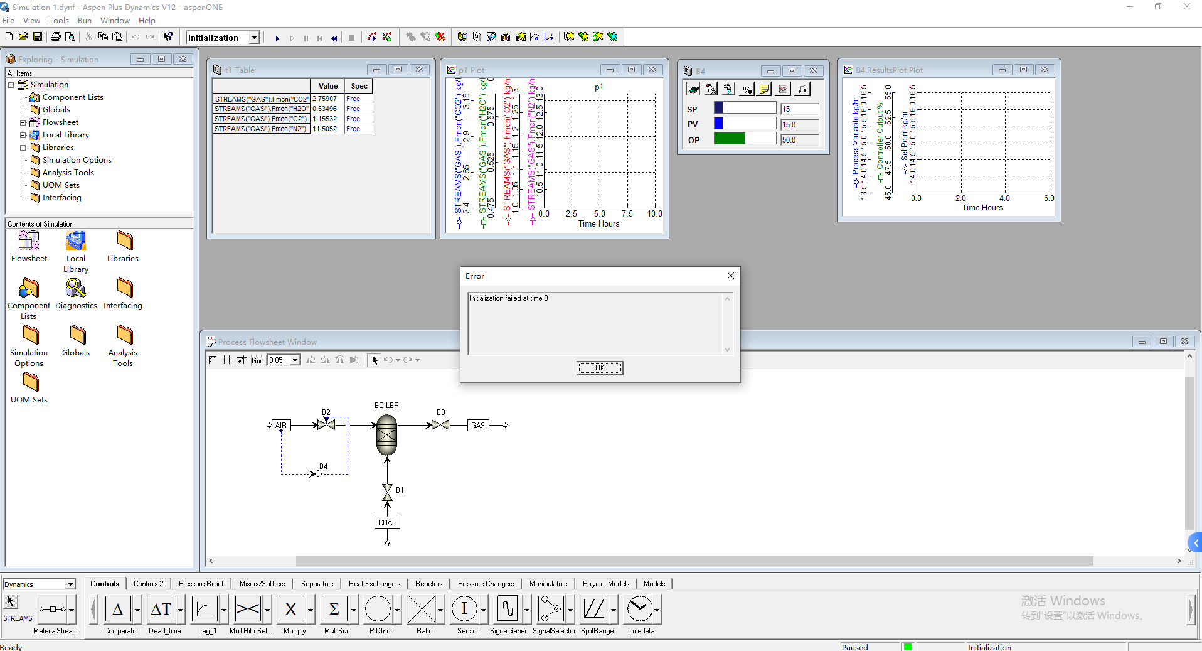This screenshot has height=651, width=1202.
Task: Select the B4 controller block on flowsheet
Action: [x=318, y=474]
